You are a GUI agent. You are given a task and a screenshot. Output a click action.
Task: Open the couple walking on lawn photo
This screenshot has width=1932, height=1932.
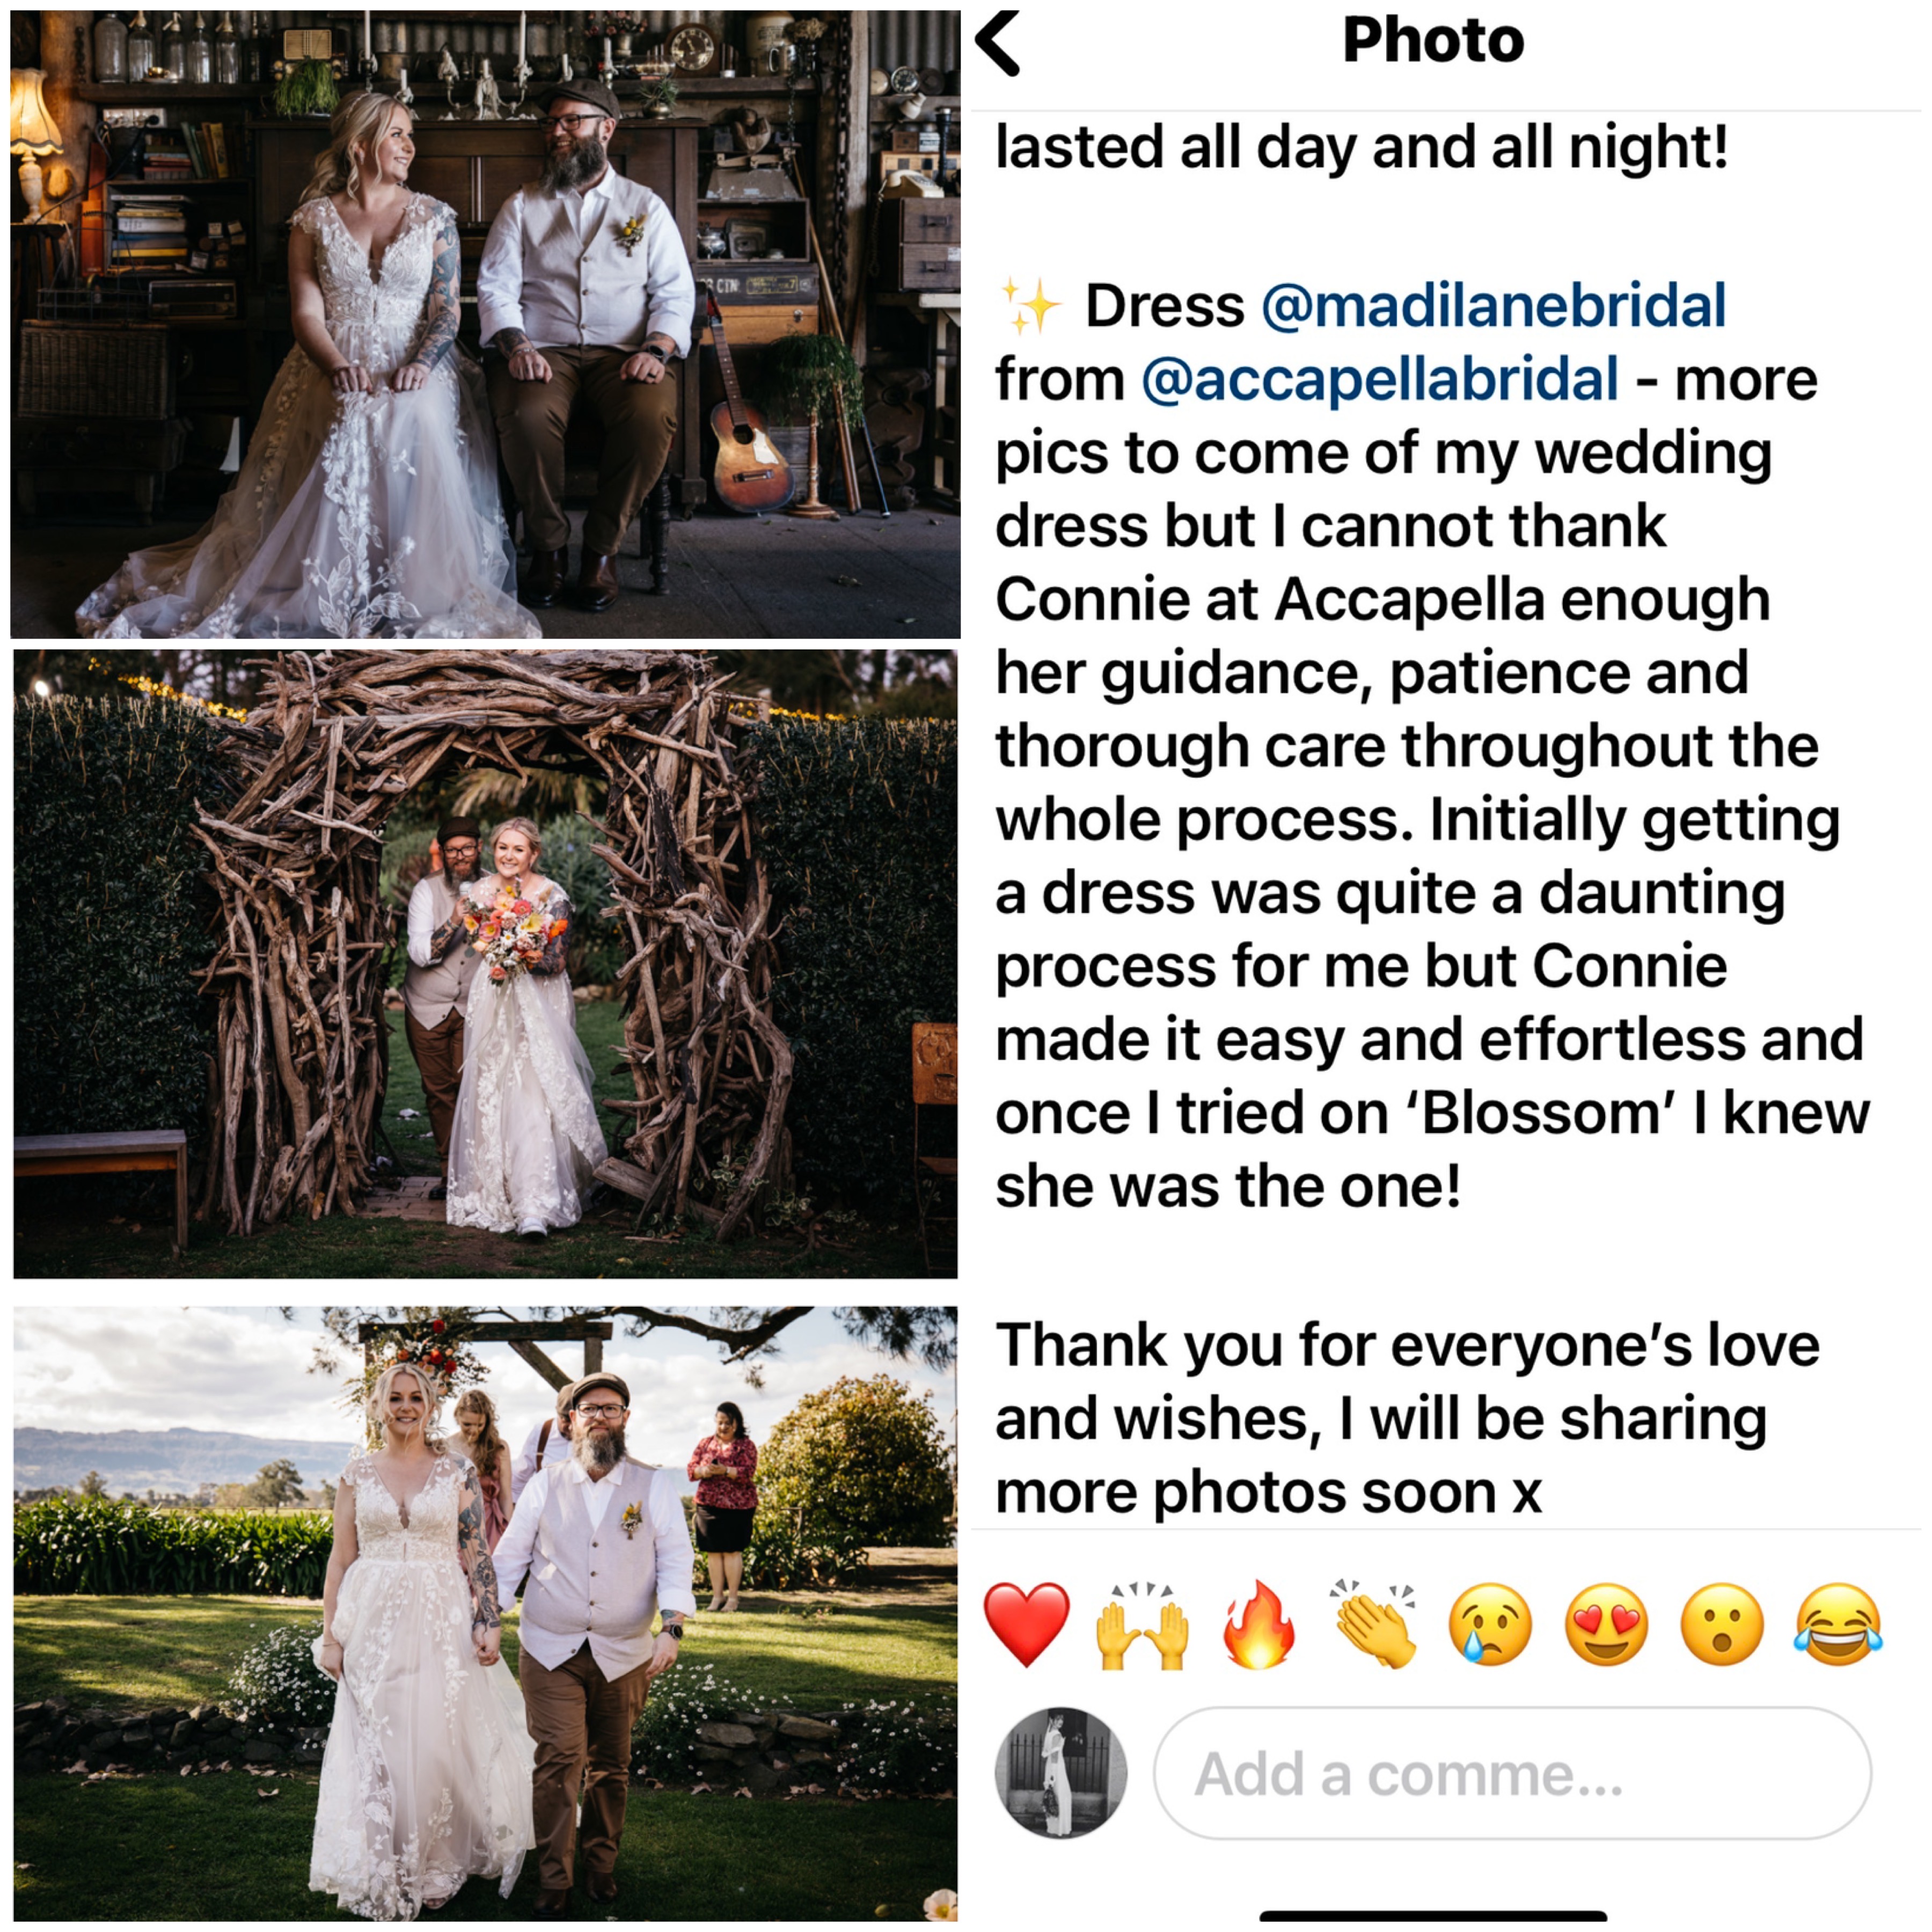tap(486, 1613)
